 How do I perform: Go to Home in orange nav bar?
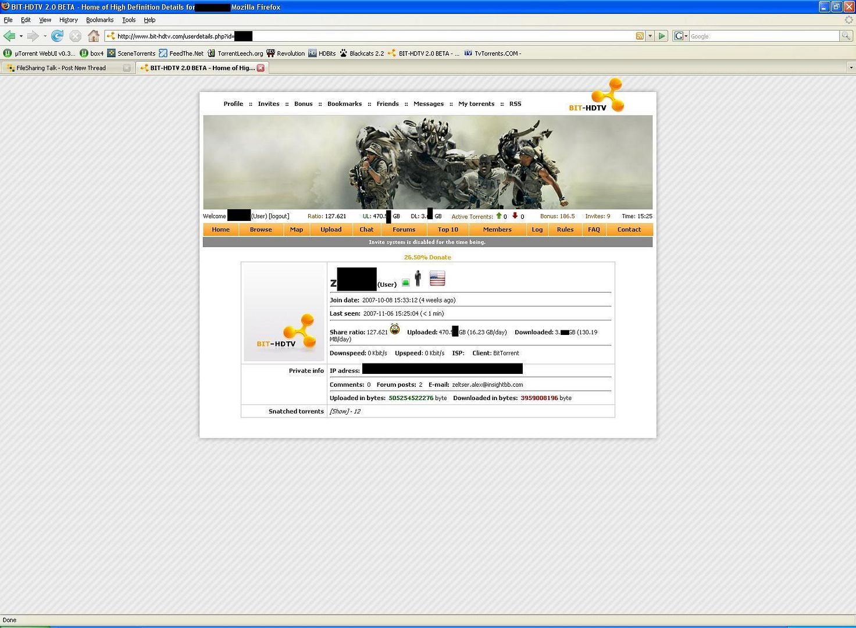pyautogui.click(x=220, y=230)
